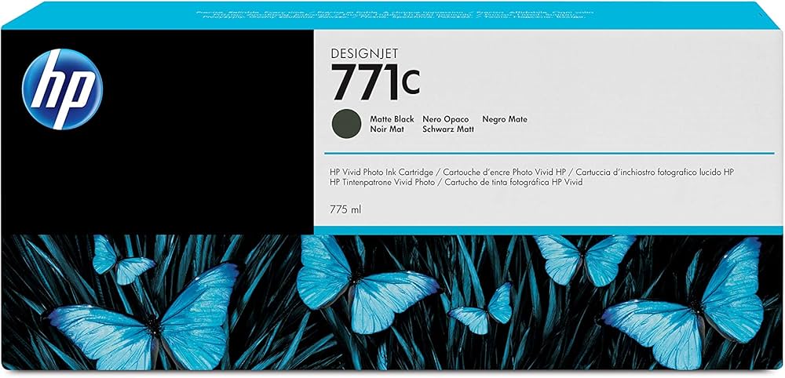Click the blue HP logo

pos(63,89)
